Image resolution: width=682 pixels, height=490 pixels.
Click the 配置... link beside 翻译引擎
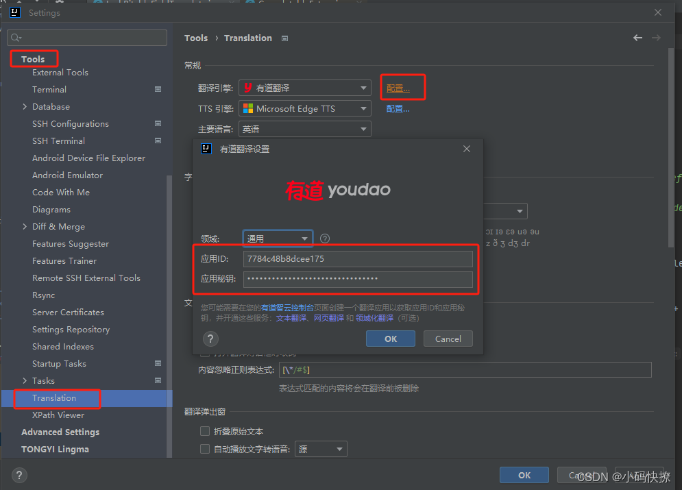(398, 88)
